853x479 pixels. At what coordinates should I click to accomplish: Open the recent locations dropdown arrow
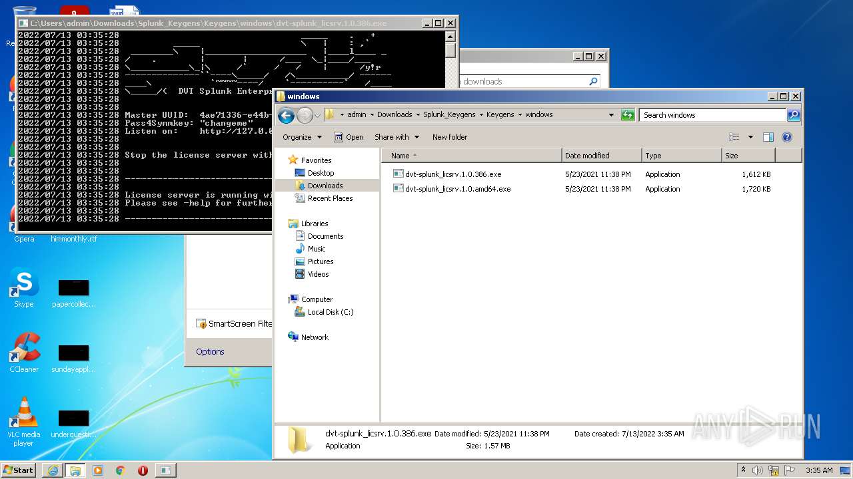tap(317, 115)
